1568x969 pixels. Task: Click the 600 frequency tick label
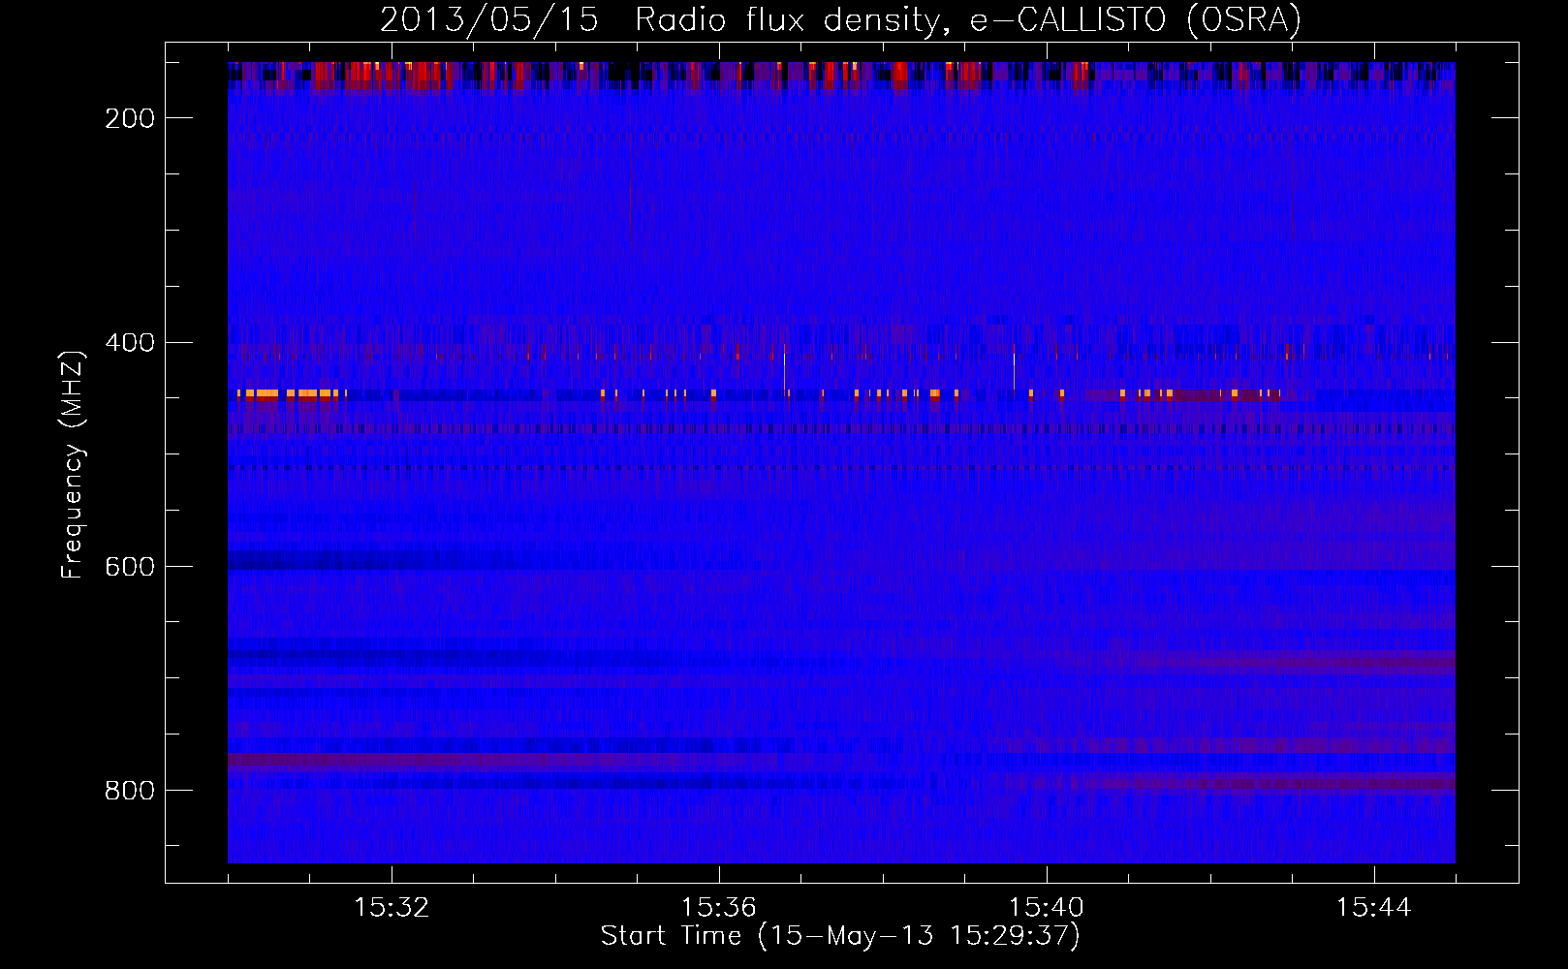[x=130, y=567]
